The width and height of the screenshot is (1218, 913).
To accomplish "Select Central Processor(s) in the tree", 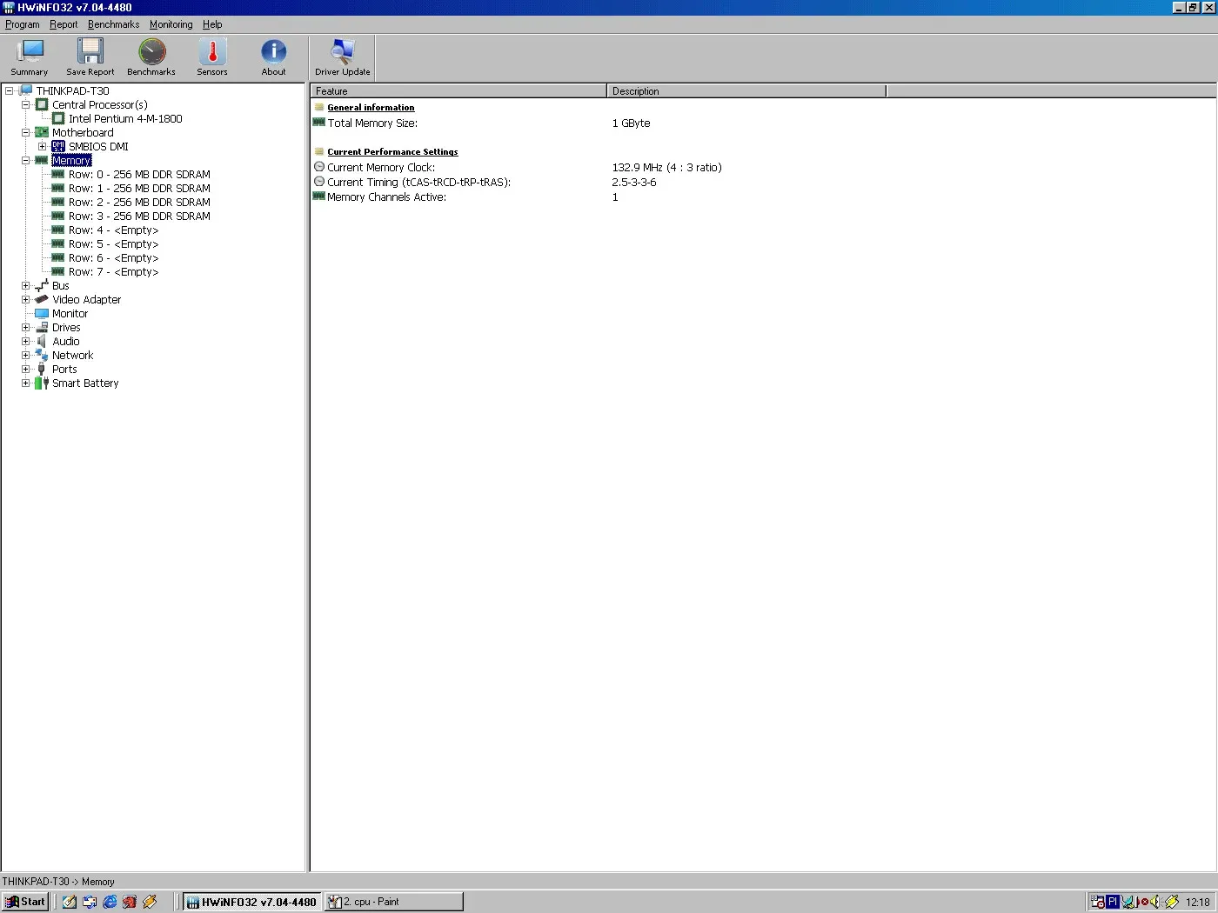I will pos(100,105).
